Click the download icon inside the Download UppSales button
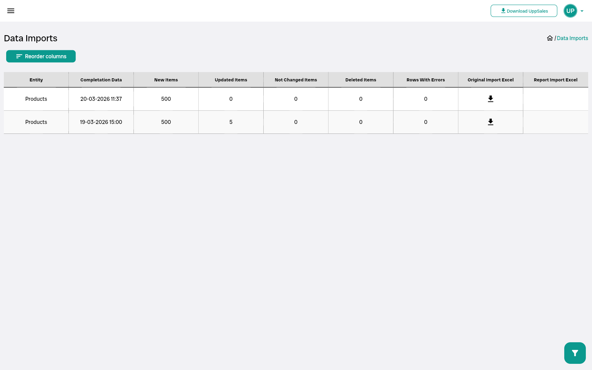This screenshot has height=370, width=592. 504,10
